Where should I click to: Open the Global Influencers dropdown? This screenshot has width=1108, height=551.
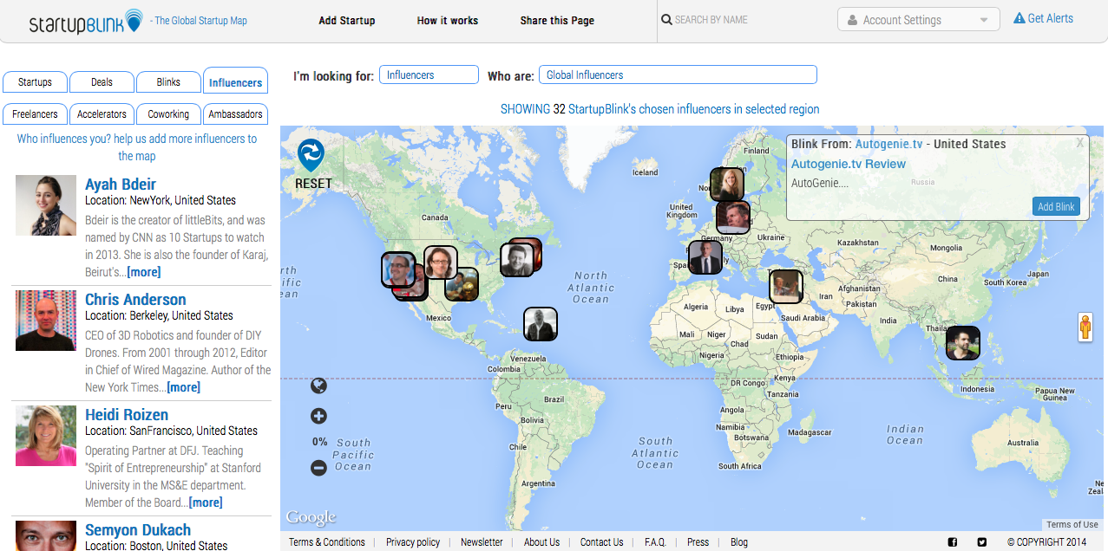tap(677, 75)
